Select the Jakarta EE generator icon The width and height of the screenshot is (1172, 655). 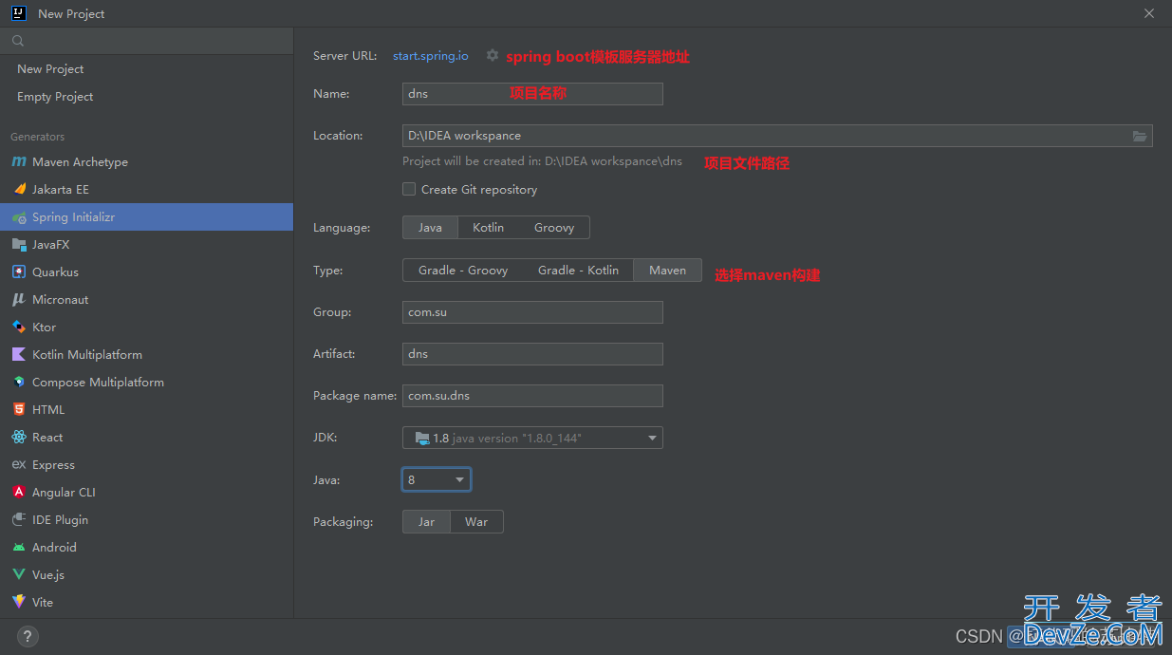(19, 190)
